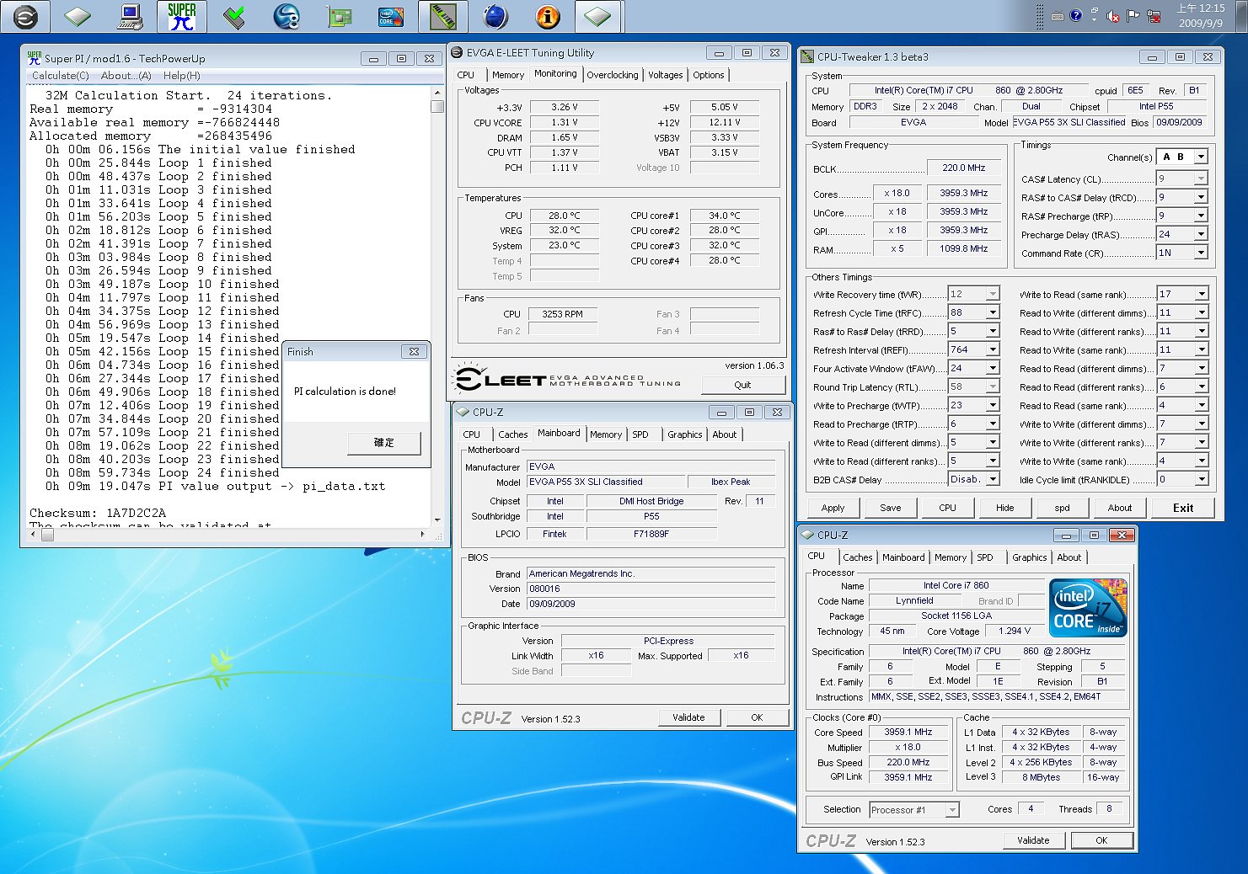Expand RAS# to CAS# Delay (tRCD) dropdown
1248x874 pixels.
pyautogui.click(x=1201, y=197)
